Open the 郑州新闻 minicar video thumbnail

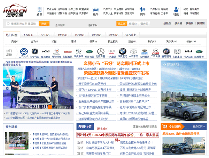[17, 141]
